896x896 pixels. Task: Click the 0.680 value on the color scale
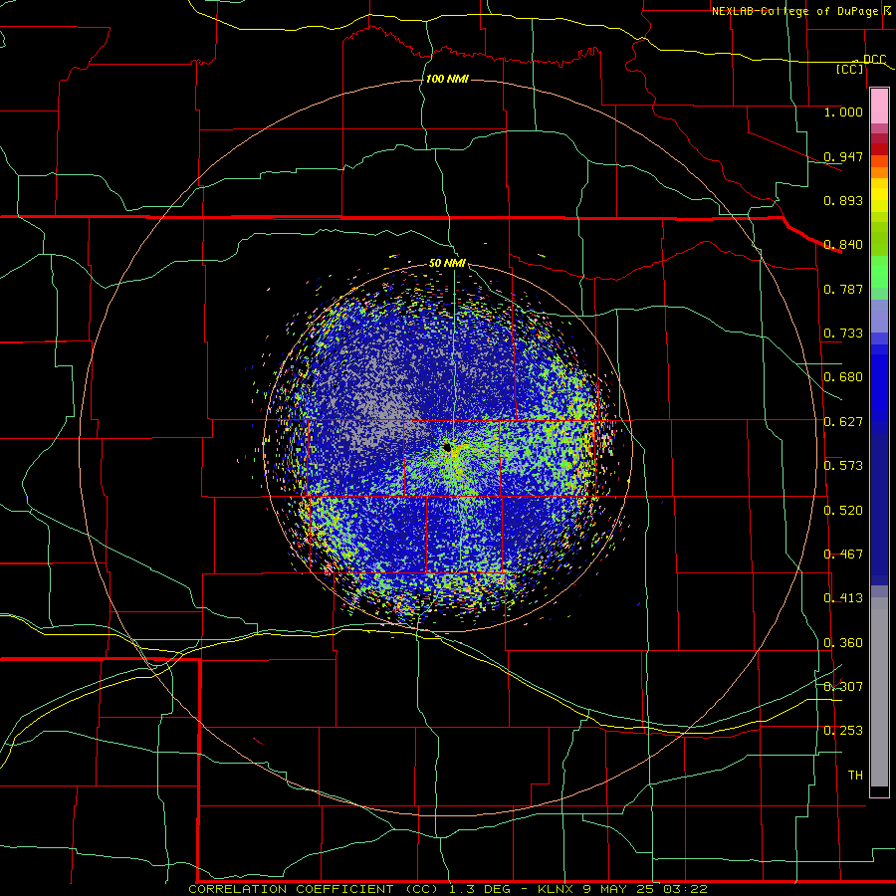pyautogui.click(x=843, y=377)
